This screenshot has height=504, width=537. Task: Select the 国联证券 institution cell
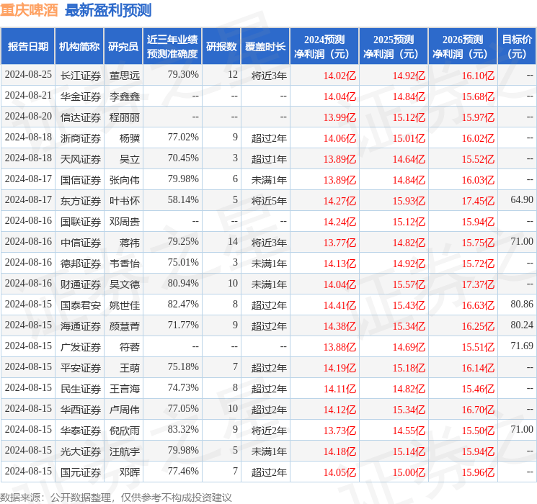tap(81, 222)
